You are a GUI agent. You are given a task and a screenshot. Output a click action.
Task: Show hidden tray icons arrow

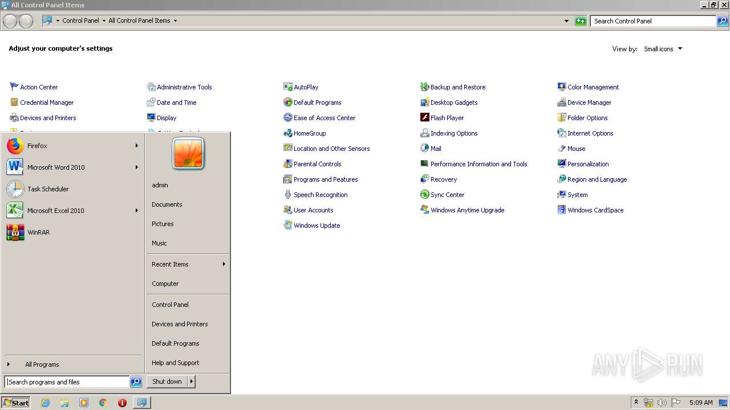click(636, 403)
